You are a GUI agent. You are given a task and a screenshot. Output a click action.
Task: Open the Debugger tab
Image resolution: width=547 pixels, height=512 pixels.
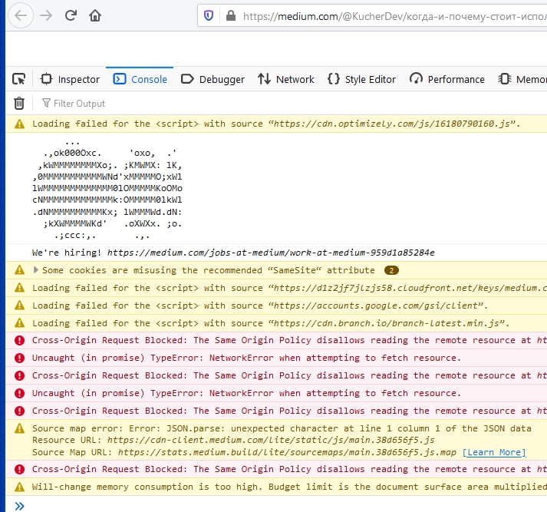pyautogui.click(x=213, y=79)
